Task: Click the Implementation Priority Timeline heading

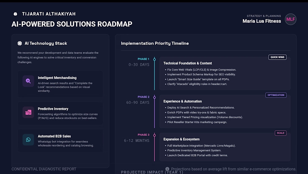Action: [x=155, y=43]
